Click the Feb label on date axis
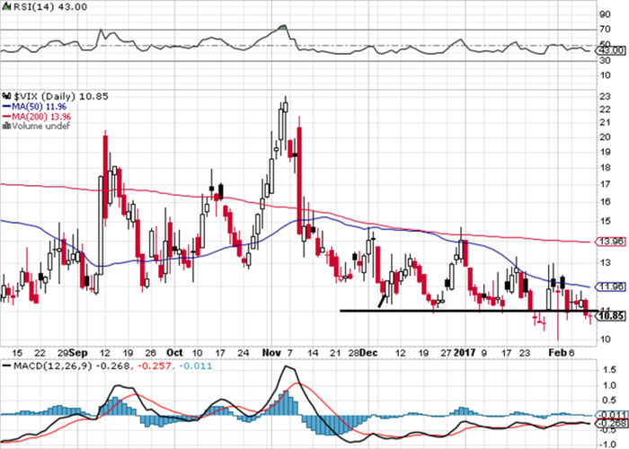The width and height of the screenshot is (629, 449). (558, 353)
